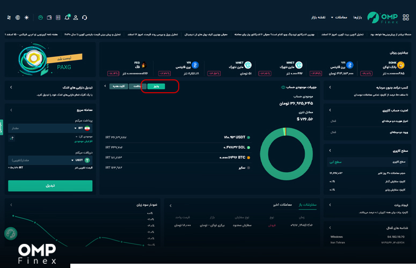
Task: Open the نقشه بازار (Market map) menu item
Action: 318,18
